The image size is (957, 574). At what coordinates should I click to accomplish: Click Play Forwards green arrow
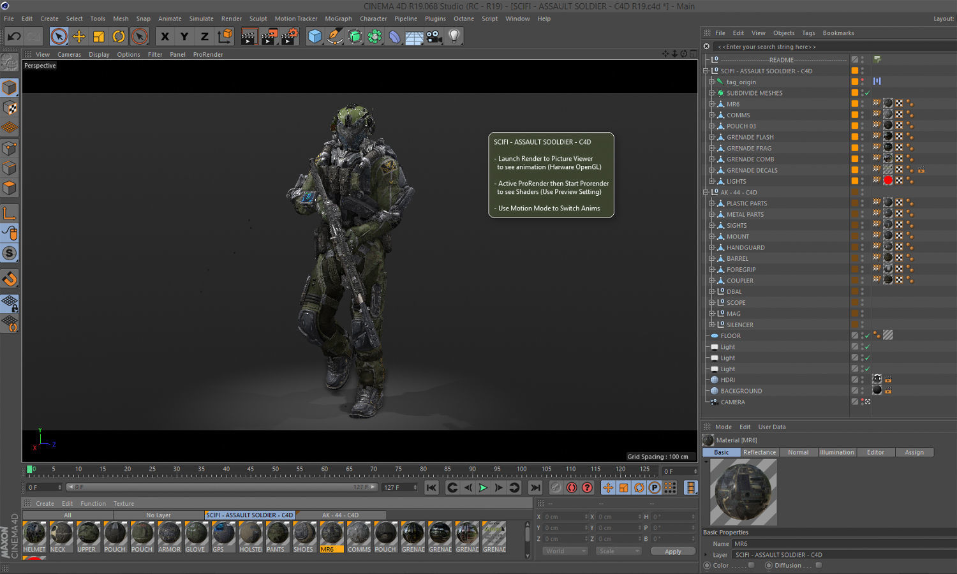point(483,487)
